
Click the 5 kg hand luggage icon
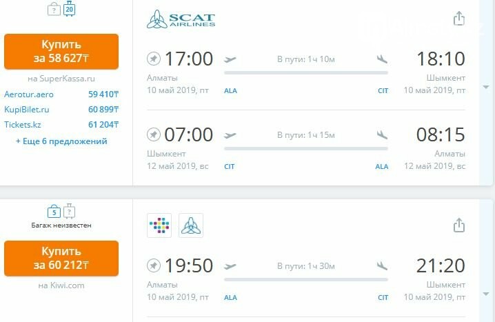tap(54, 212)
